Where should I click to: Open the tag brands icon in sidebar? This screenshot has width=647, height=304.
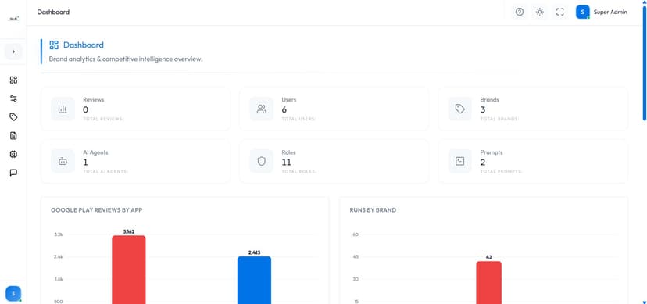click(13, 117)
